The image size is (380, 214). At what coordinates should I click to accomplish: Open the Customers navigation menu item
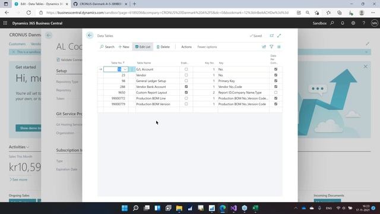tap(17, 44)
